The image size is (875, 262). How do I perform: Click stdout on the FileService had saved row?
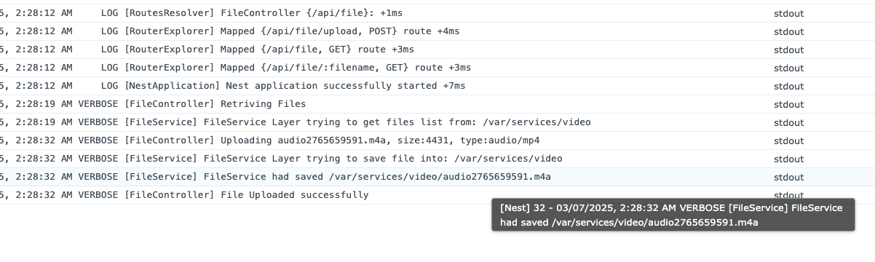click(x=788, y=177)
